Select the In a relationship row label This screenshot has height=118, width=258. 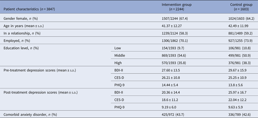click(x=22, y=33)
